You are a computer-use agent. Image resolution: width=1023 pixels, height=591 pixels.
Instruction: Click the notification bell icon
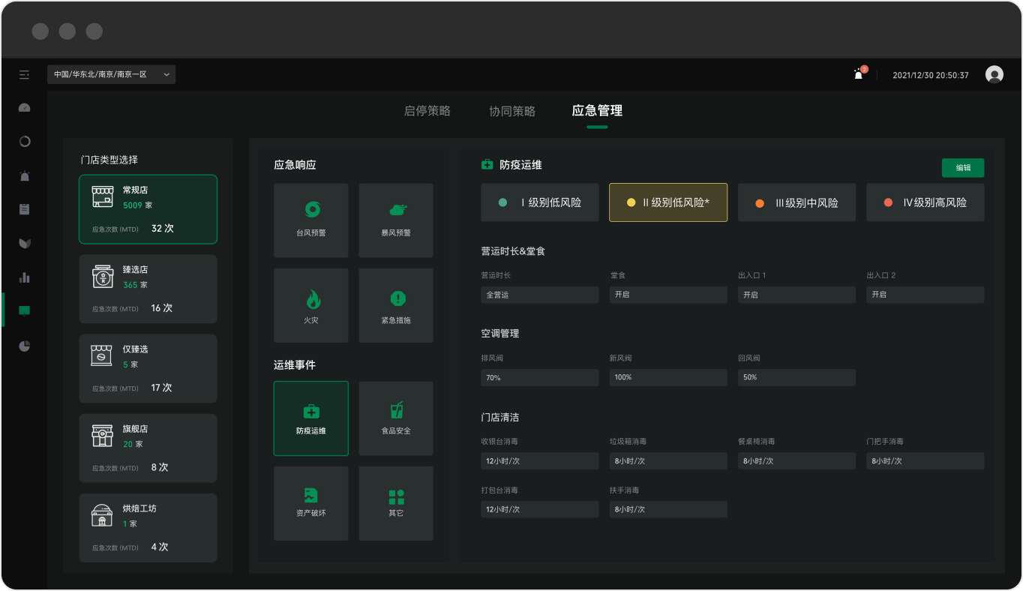(x=859, y=74)
